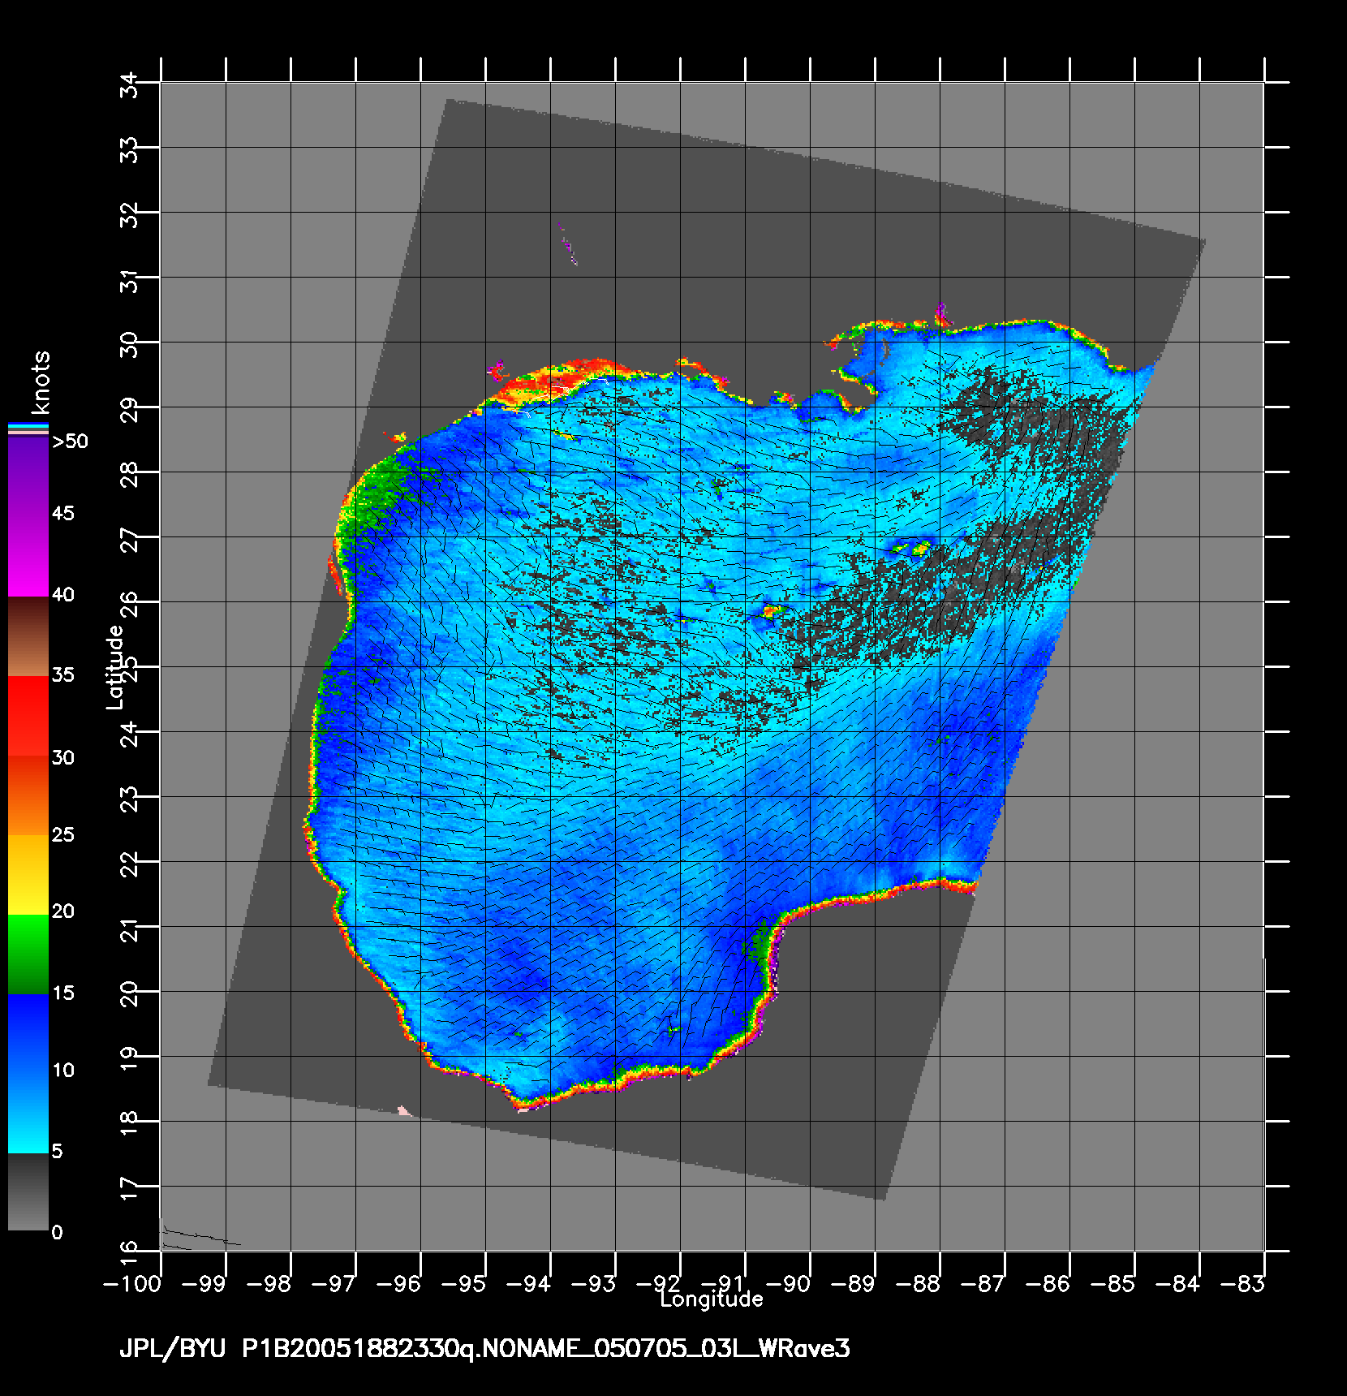This screenshot has height=1396, width=1347.
Task: Click the '26' latitude tick label
Action: [129, 603]
